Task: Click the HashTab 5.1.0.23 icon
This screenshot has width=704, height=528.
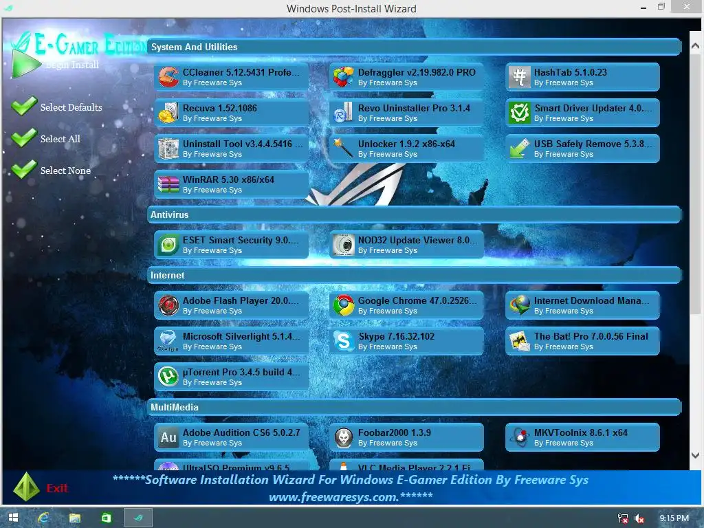Action: point(520,77)
